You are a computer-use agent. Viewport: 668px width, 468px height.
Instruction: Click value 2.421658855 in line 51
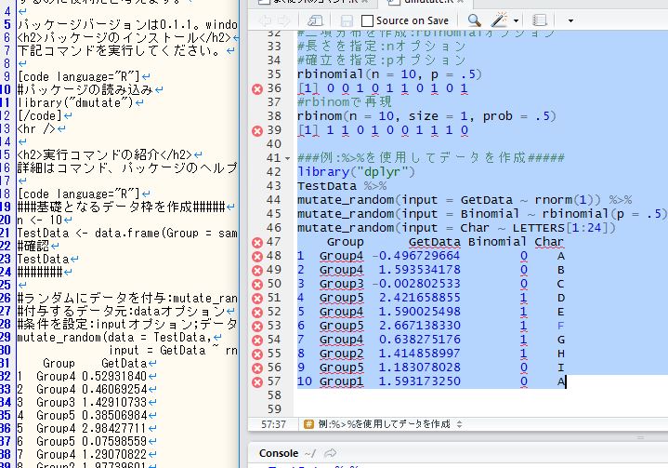pyautogui.click(x=420, y=298)
